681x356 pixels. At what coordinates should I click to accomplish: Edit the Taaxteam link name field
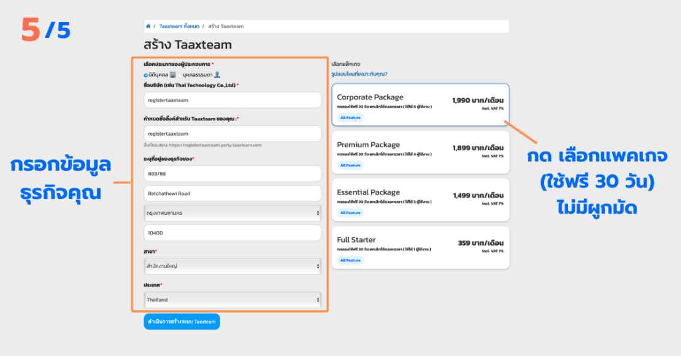point(233,133)
